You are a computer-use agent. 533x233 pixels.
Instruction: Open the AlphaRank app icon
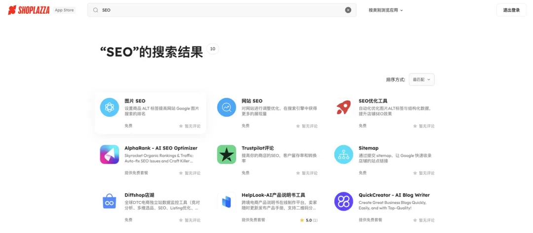click(x=110, y=154)
